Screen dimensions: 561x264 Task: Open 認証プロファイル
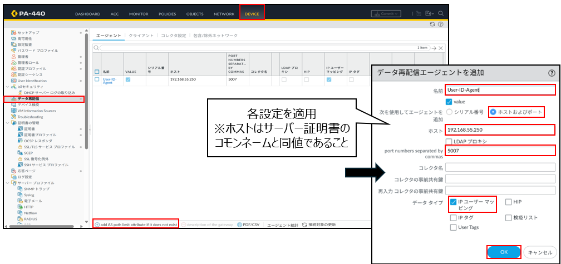[32, 68]
